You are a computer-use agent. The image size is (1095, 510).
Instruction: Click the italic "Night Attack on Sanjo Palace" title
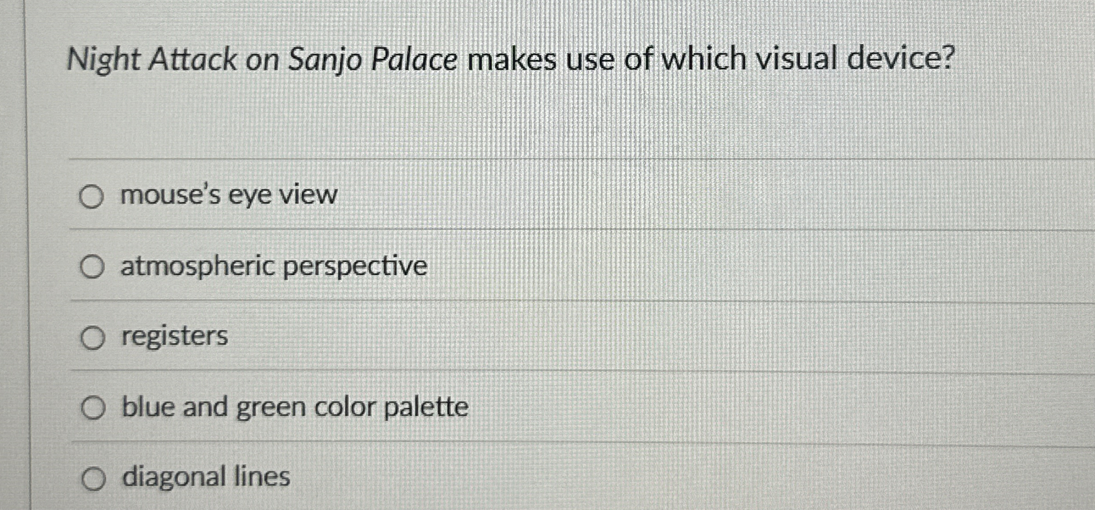[261, 59]
